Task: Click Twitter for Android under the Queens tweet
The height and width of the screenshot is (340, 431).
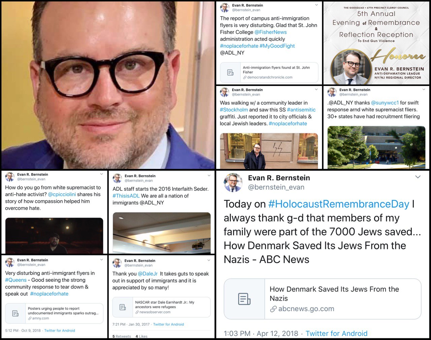Action: tap(60, 331)
